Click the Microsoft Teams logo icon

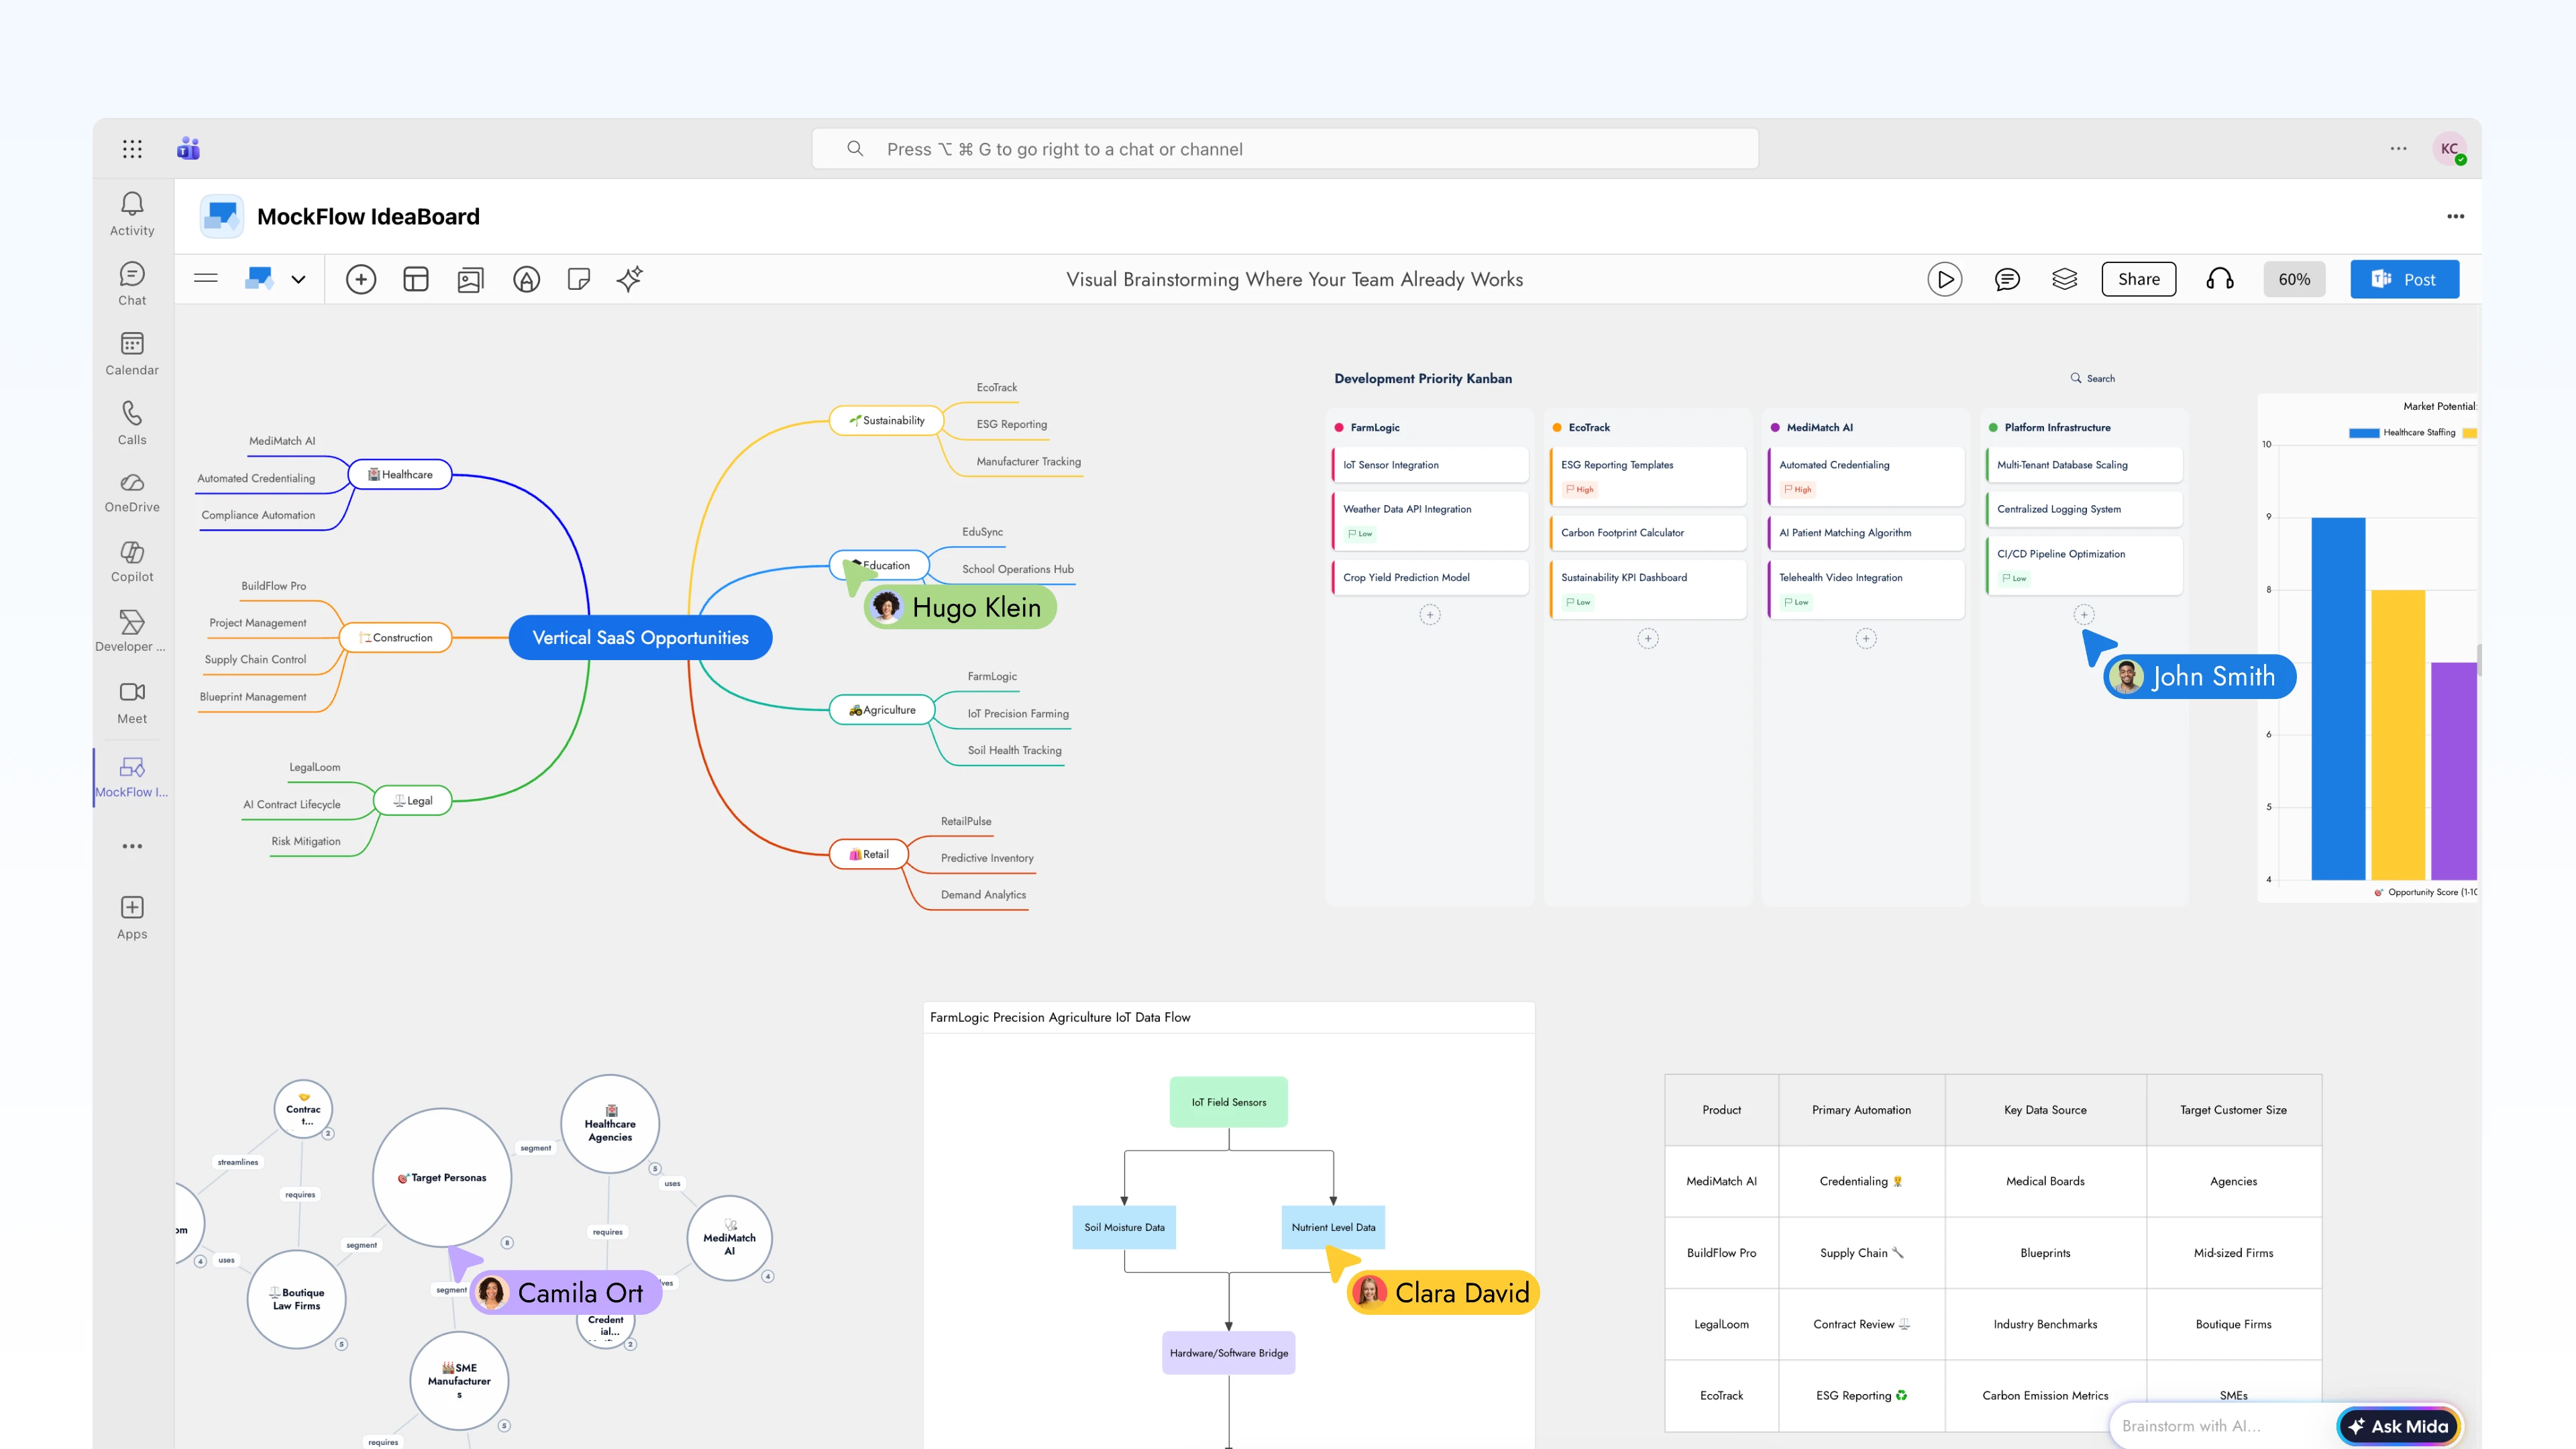coord(188,149)
